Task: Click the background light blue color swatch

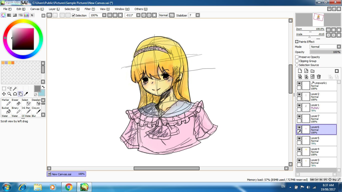Action: [42, 93]
